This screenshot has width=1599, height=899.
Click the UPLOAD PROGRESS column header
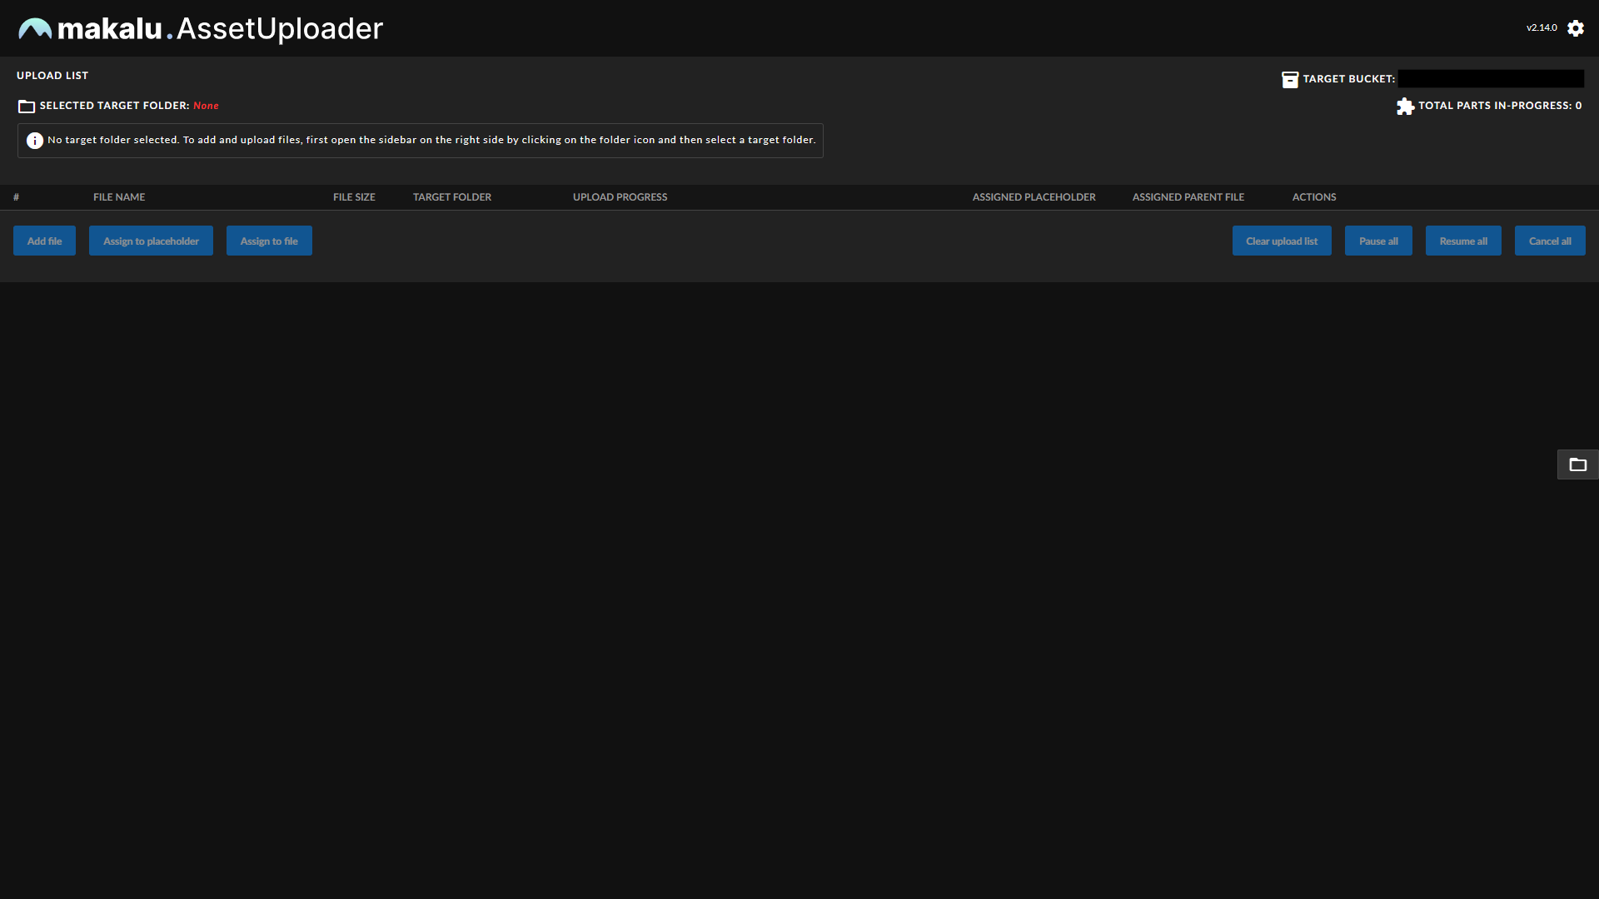coord(620,196)
